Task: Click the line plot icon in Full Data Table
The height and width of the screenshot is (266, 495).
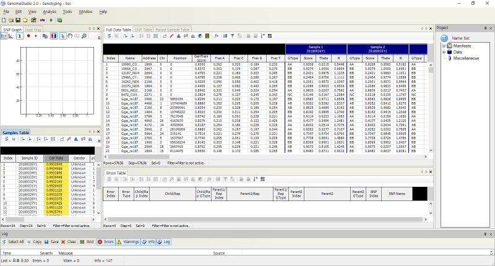Action: click(165, 36)
